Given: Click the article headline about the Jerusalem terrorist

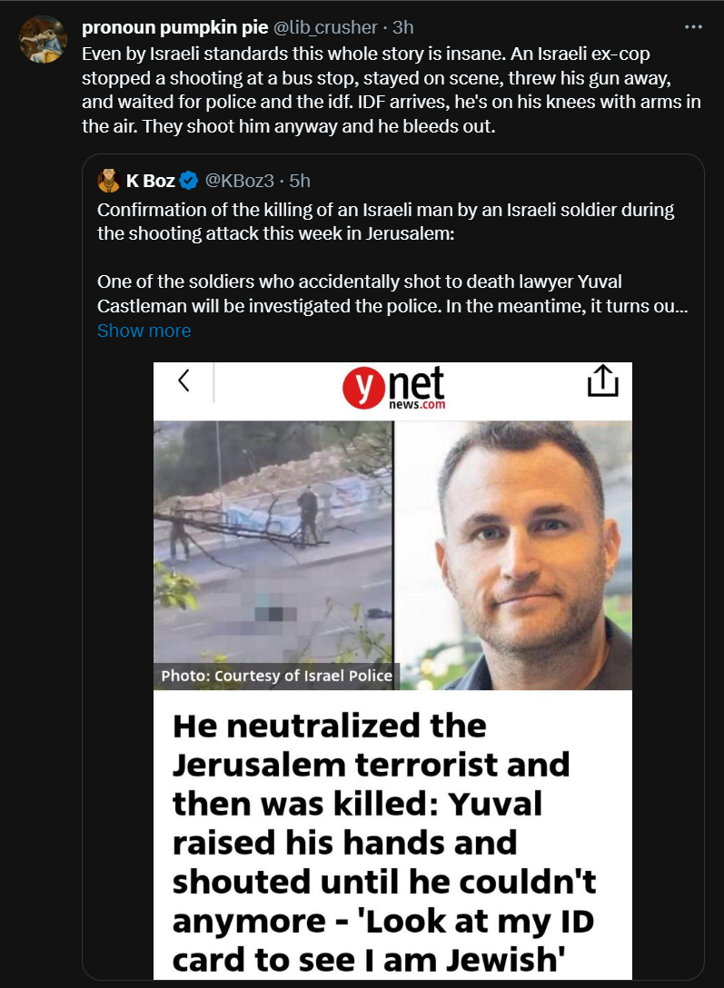Looking at the screenshot, I should tap(382, 841).
